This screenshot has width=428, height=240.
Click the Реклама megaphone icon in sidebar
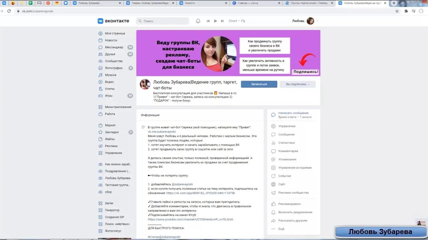tap(100, 146)
